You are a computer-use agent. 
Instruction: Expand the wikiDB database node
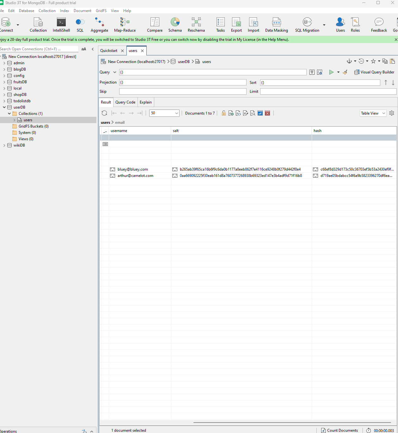[4, 145]
